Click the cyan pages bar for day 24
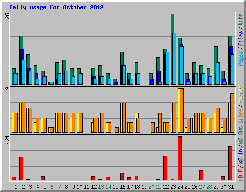Image resolution: width=246 pixels, height=192 pixels. point(182,65)
